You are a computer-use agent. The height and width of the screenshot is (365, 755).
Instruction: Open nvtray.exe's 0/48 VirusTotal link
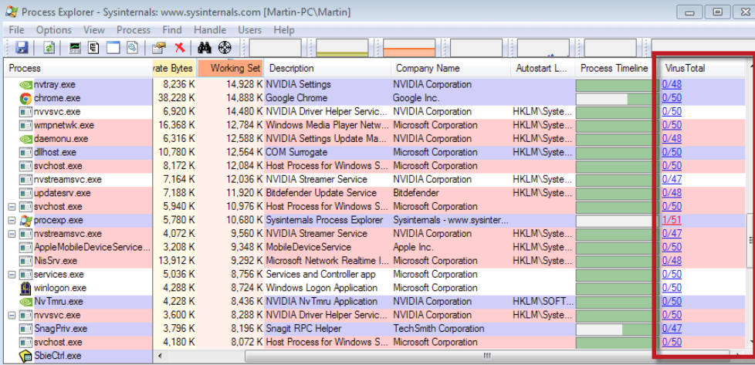(672, 85)
